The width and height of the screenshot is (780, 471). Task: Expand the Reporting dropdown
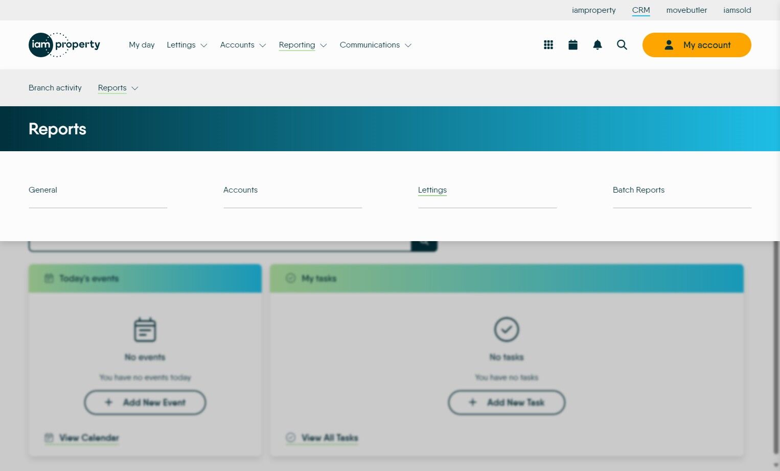point(303,45)
